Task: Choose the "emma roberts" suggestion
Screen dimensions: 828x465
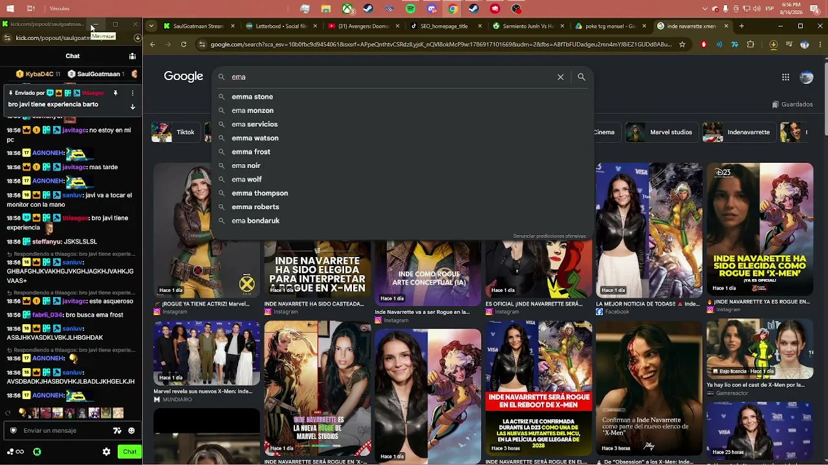Action: (402, 207)
